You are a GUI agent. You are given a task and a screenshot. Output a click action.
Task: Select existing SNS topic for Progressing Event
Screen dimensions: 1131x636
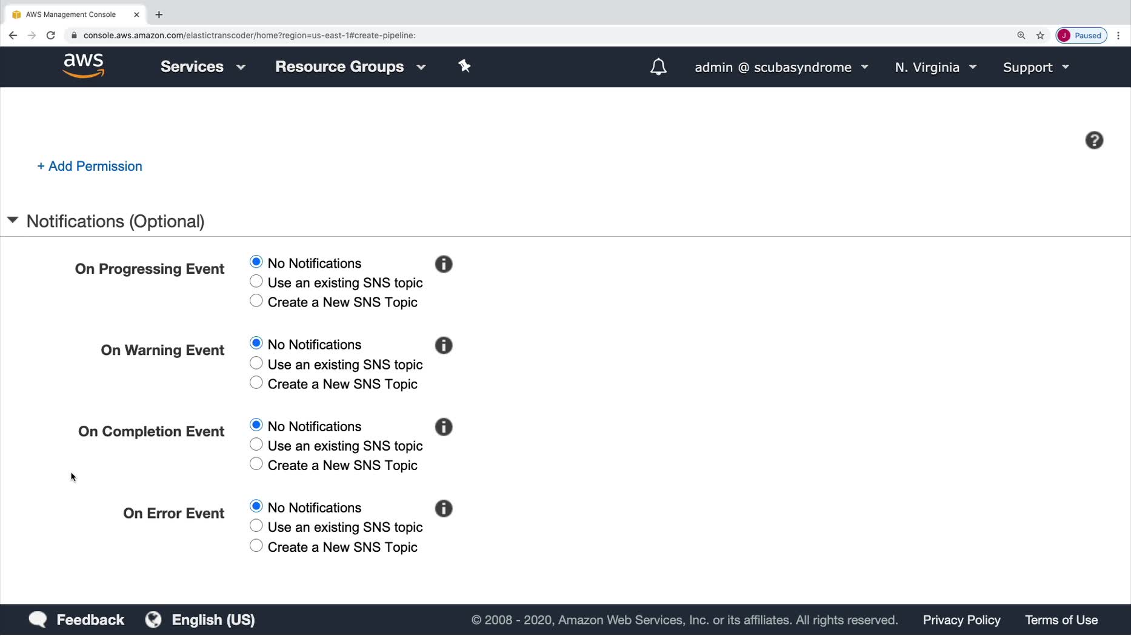(256, 282)
